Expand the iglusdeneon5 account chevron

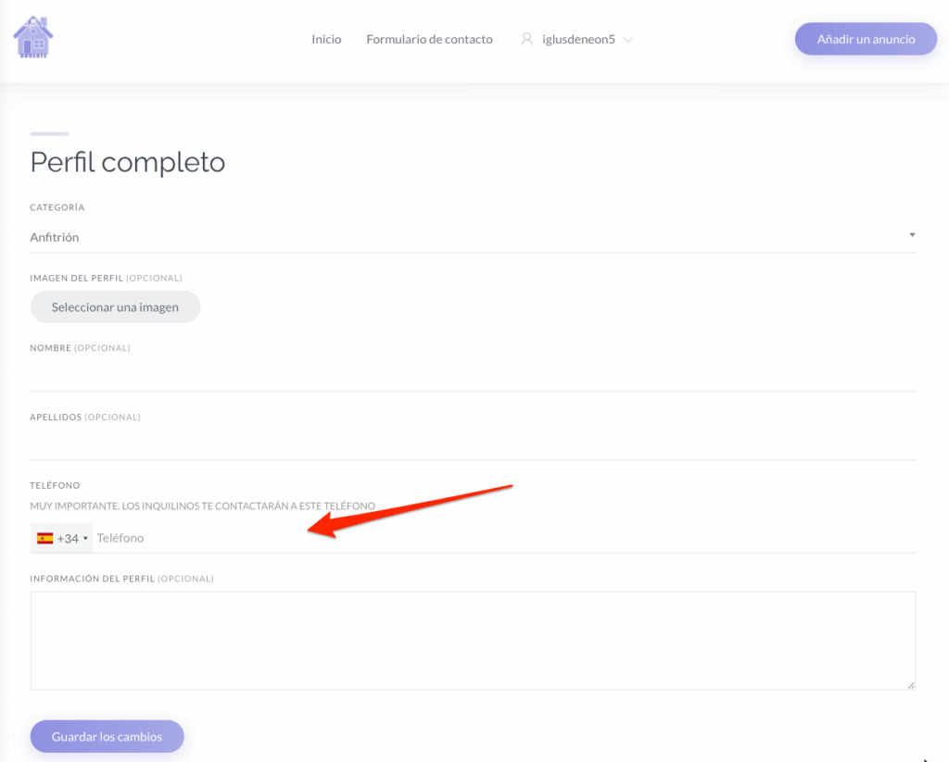tap(627, 40)
